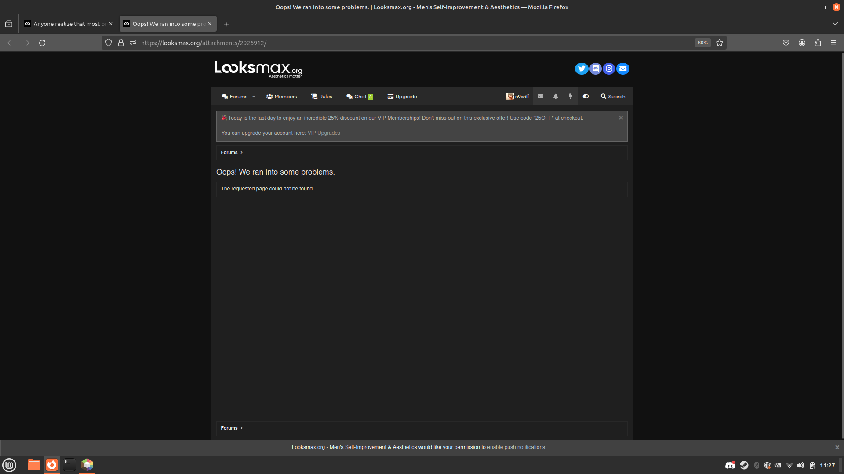Open the Pocket save icon
Image resolution: width=844 pixels, height=474 pixels.
click(786, 43)
